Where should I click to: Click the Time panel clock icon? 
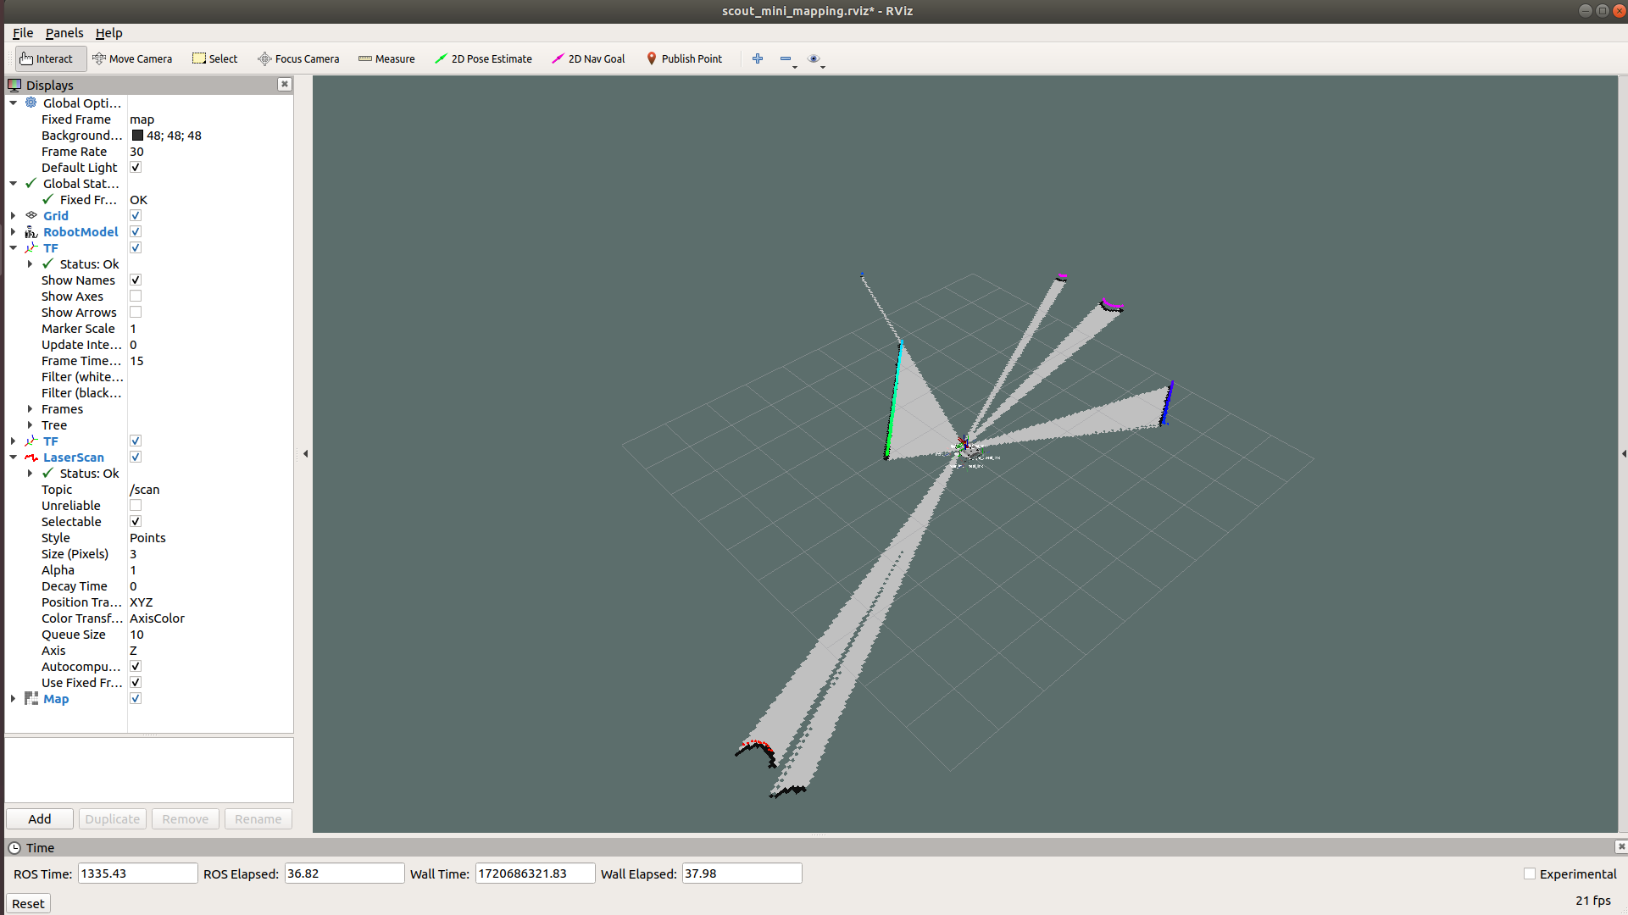tap(14, 847)
